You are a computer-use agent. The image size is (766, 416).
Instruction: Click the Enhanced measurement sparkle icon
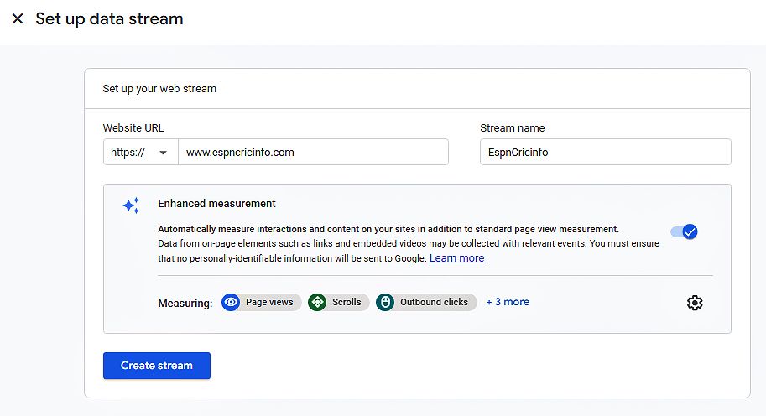131,205
